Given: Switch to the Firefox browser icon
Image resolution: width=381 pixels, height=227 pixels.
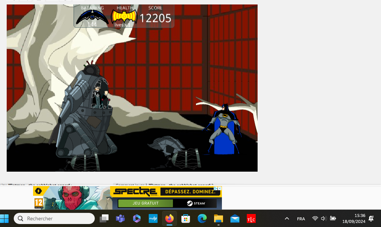Looking at the screenshot, I should coord(169,218).
